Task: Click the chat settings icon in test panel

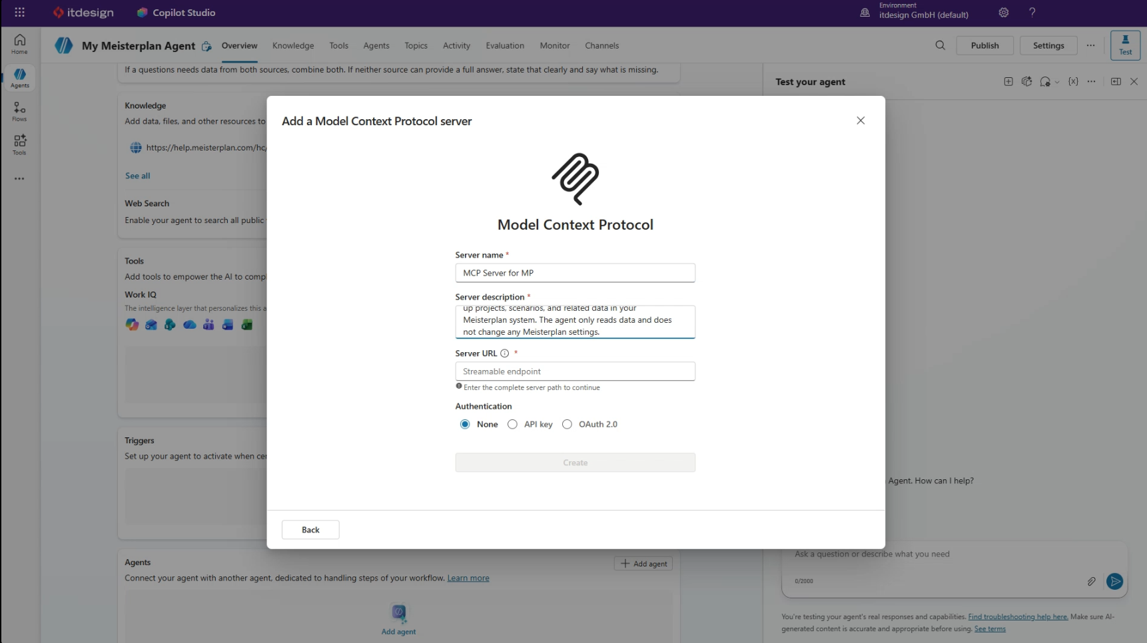Action: [x=1044, y=82]
